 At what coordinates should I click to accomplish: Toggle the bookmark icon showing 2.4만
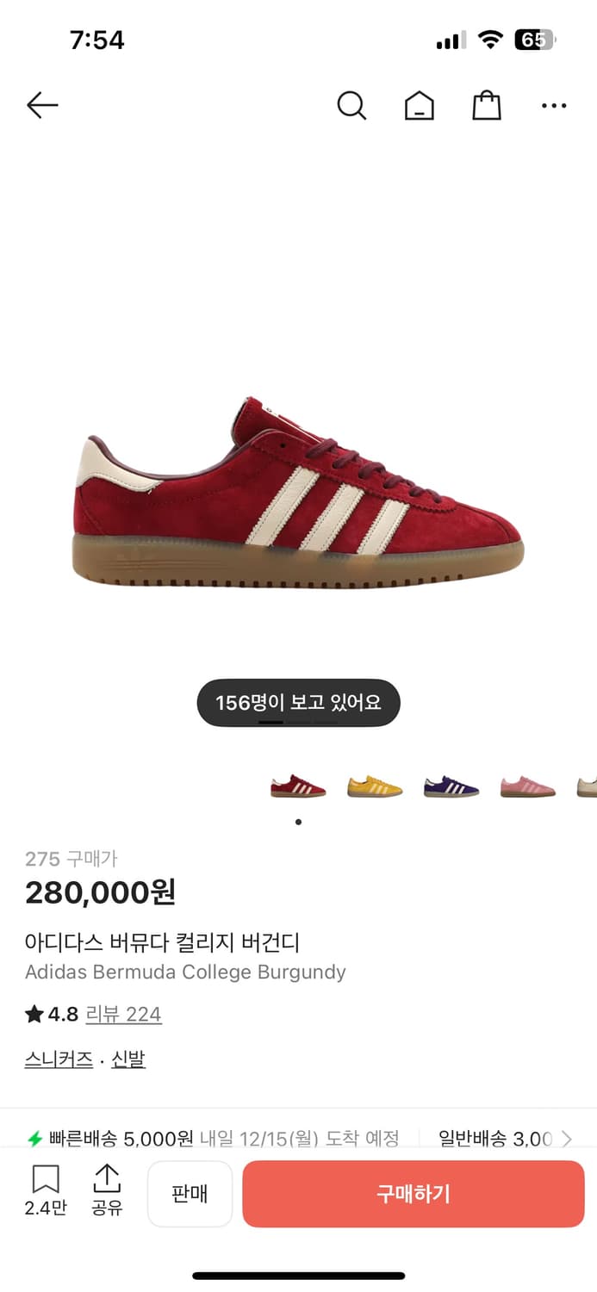click(46, 1190)
